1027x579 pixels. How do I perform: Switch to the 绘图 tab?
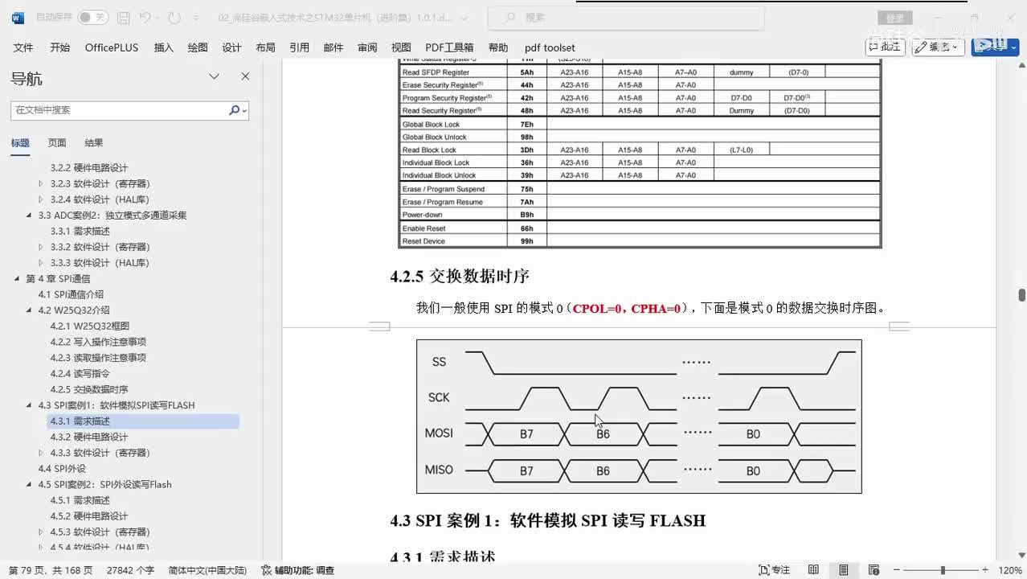point(198,47)
